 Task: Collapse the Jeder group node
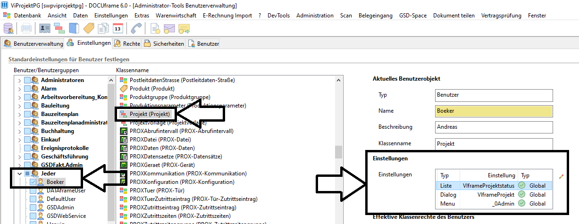(19, 173)
